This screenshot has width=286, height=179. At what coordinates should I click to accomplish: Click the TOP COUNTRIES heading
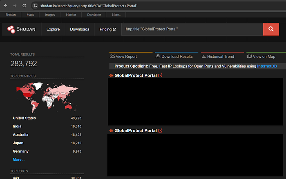point(23,76)
